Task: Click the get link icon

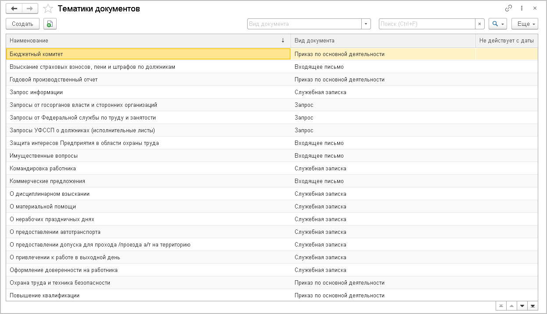Action: tap(509, 8)
